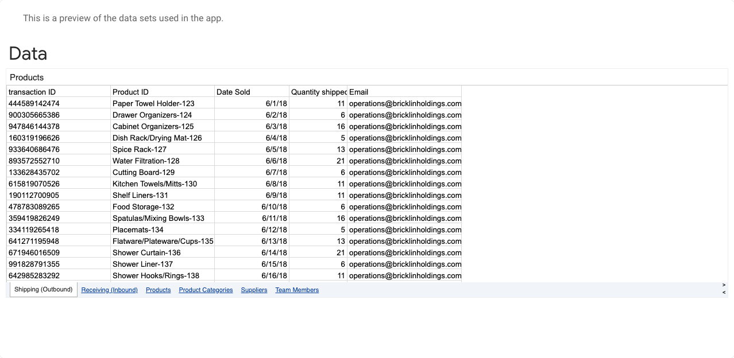The image size is (734, 358).
Task: Click the date 6/13/18 cell
Action: (252, 241)
